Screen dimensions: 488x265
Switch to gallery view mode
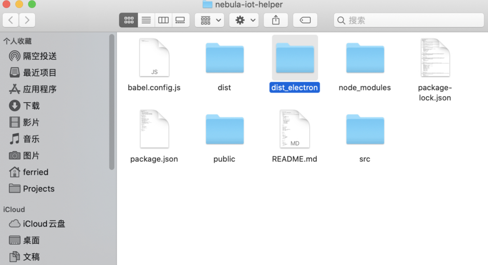pyautogui.click(x=180, y=20)
